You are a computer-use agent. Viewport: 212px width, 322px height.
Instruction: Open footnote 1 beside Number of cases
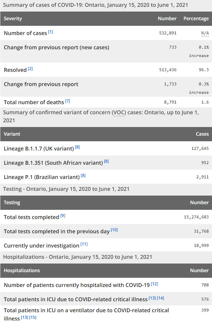51,32
